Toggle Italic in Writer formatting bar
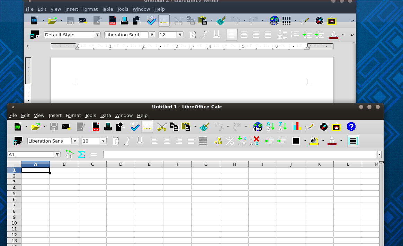 tap(205, 34)
